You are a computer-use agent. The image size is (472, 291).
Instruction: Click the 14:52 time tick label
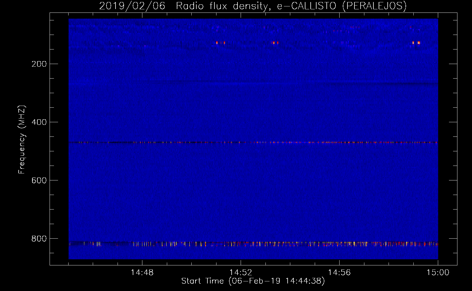point(241,273)
